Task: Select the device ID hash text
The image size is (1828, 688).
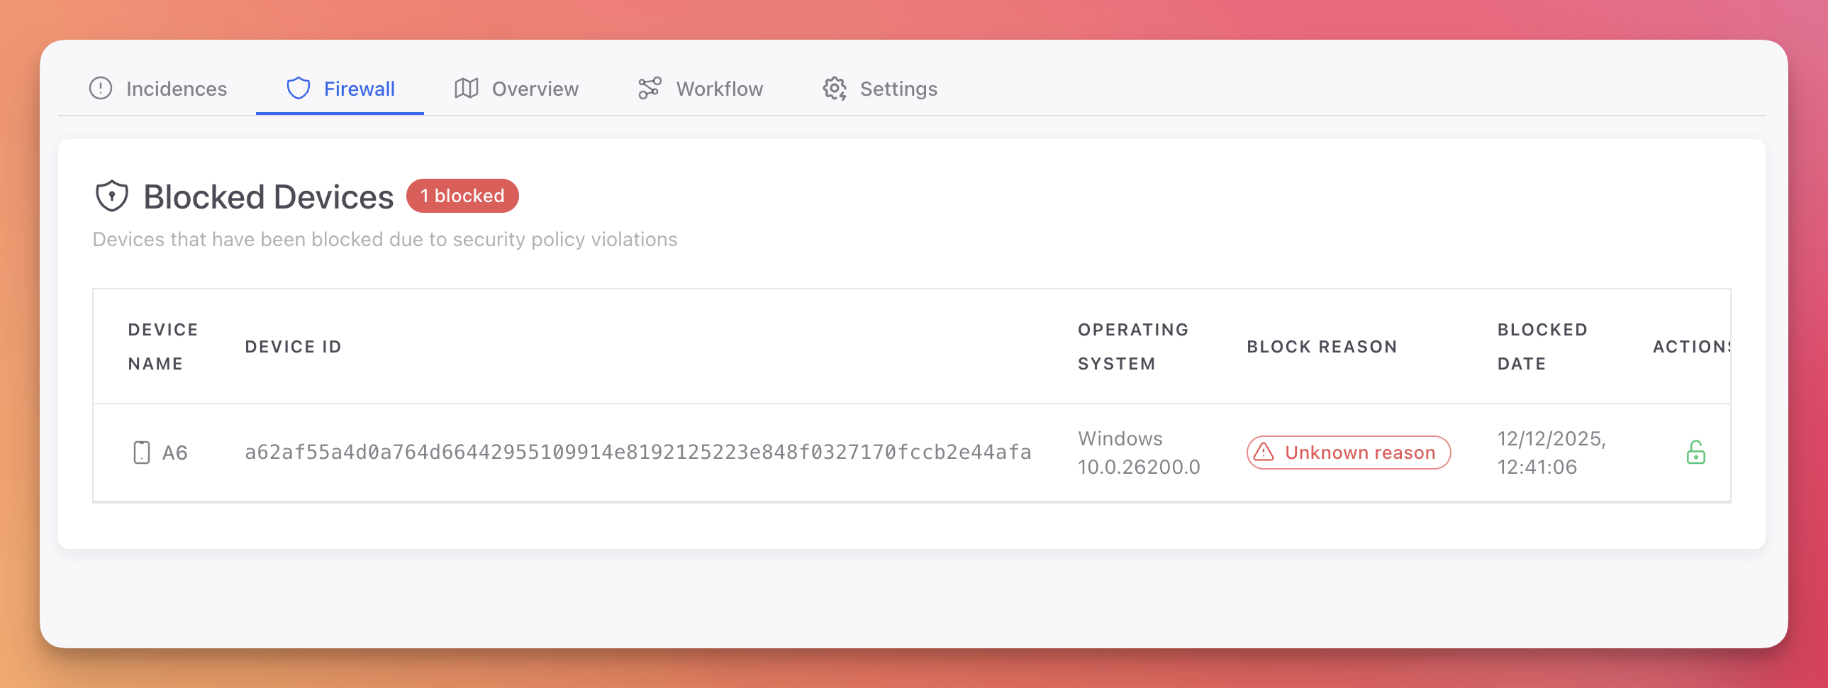Action: coord(639,452)
